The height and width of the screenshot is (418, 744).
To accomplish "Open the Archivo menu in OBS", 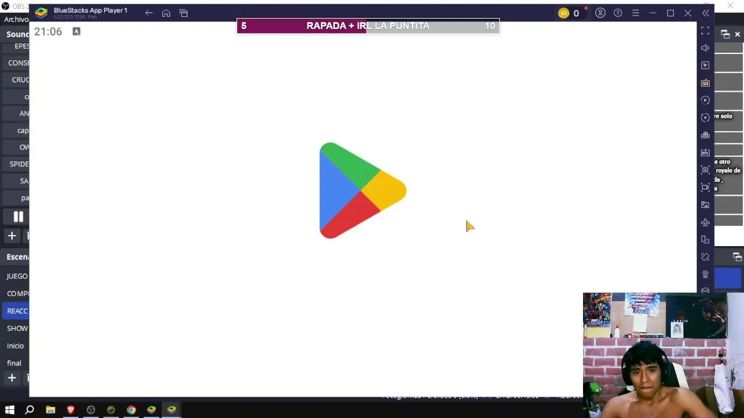I will pyautogui.click(x=16, y=19).
